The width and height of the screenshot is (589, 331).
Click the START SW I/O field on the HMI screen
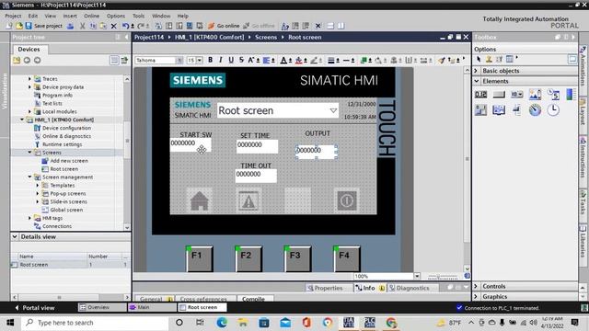coord(191,145)
